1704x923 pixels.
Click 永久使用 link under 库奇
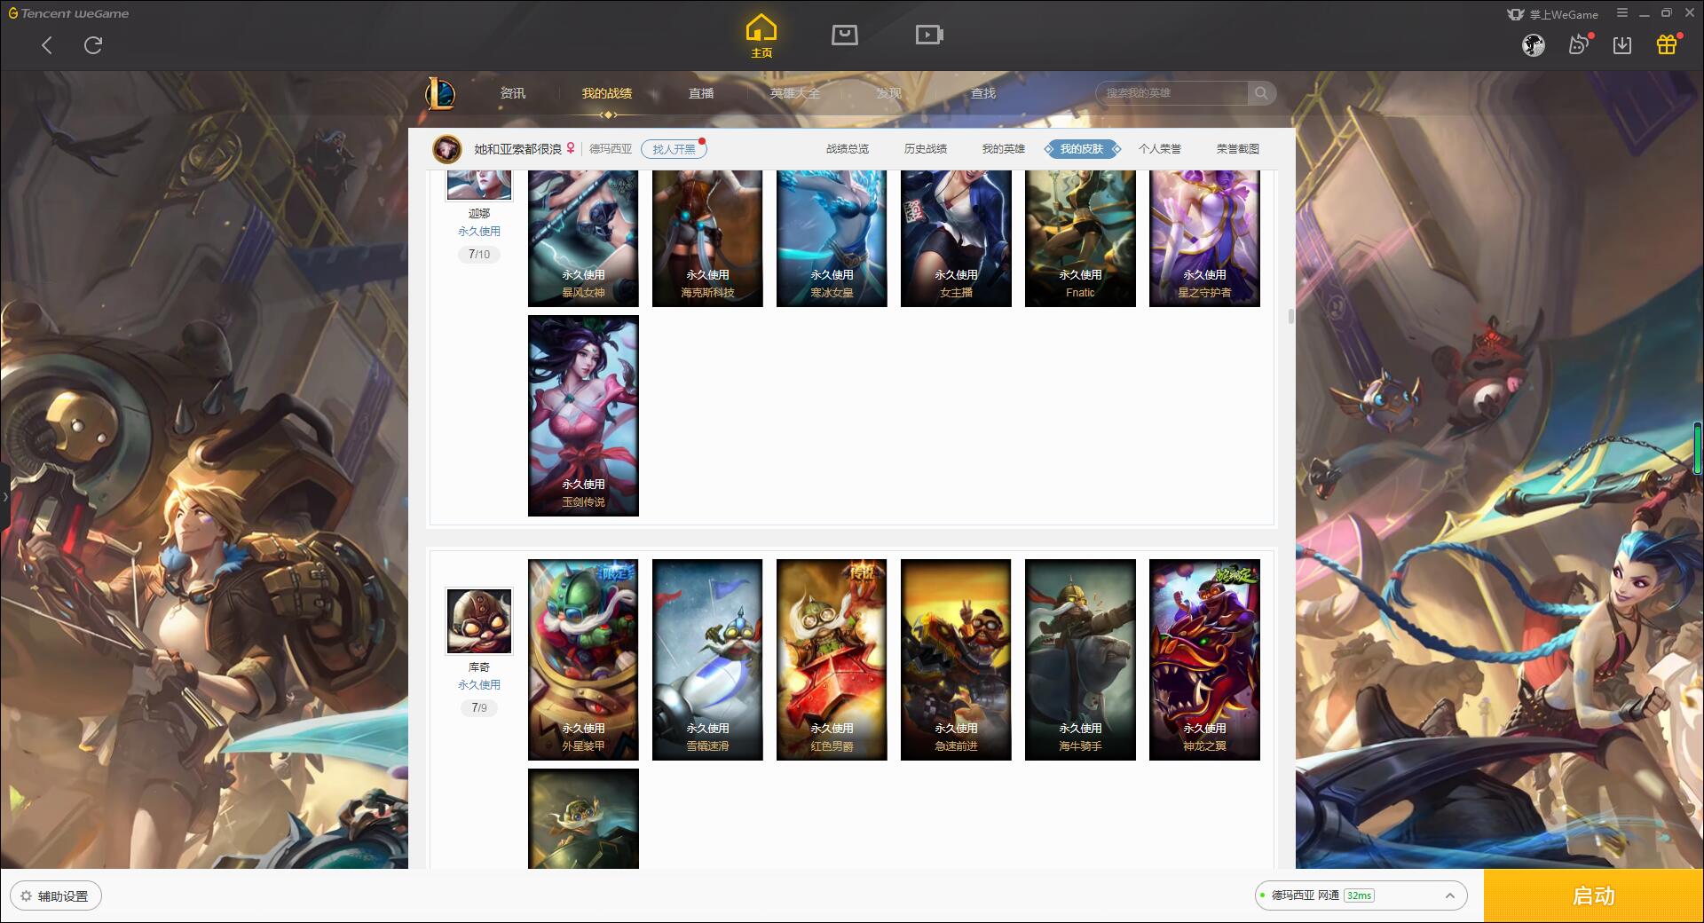479,684
